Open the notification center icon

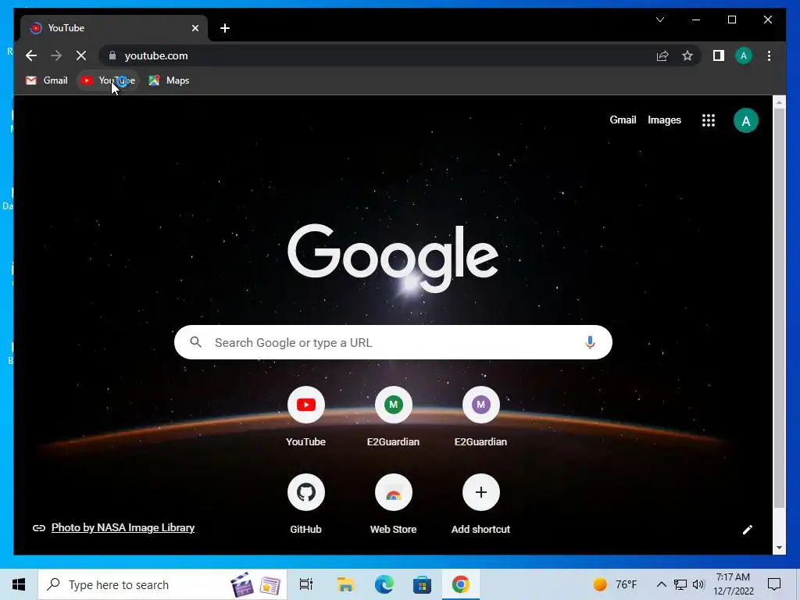(774, 584)
